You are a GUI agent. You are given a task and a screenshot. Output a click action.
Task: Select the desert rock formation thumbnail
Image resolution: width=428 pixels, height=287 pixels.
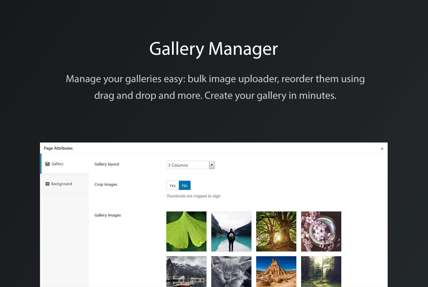coord(276,271)
